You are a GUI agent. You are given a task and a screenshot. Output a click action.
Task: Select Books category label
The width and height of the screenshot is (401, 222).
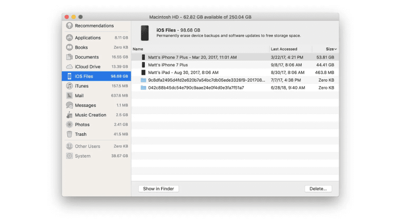pyautogui.click(x=82, y=47)
